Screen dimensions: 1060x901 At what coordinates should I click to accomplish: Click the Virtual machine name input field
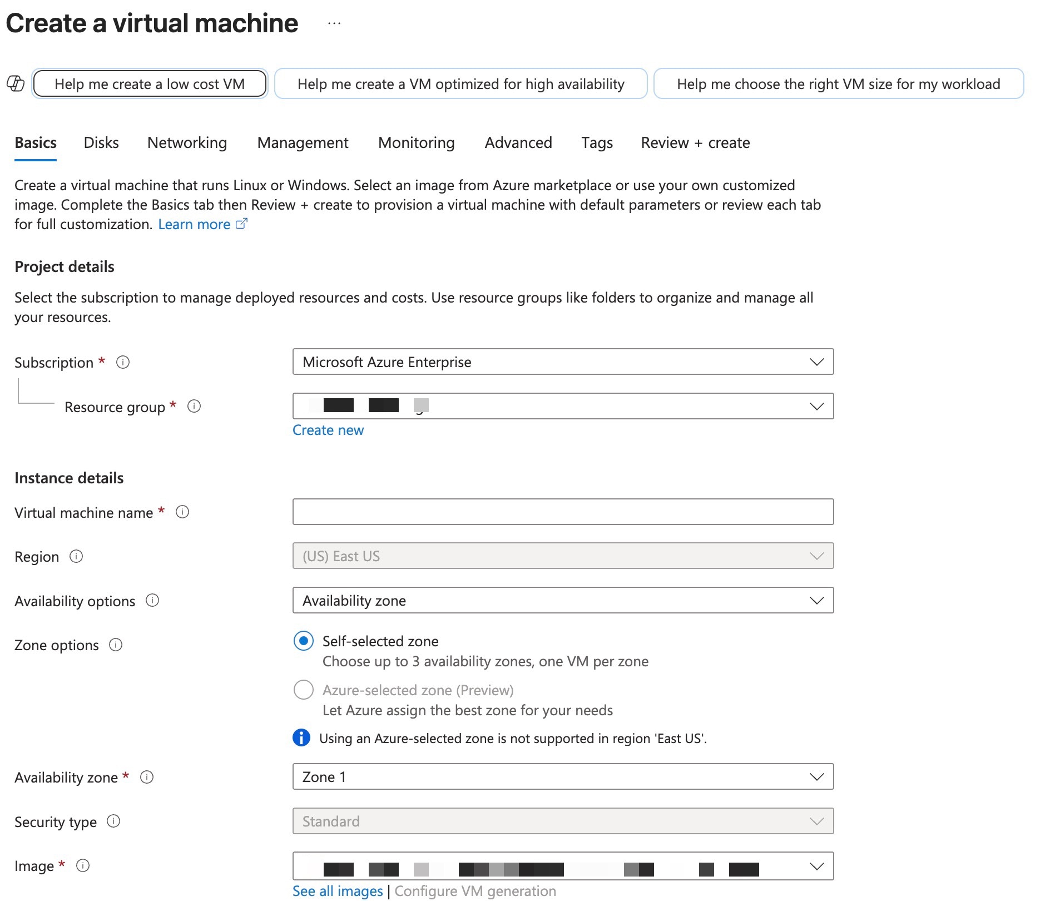(563, 512)
